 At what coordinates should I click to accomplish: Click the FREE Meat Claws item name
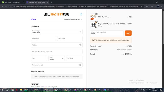pos(104,17)
